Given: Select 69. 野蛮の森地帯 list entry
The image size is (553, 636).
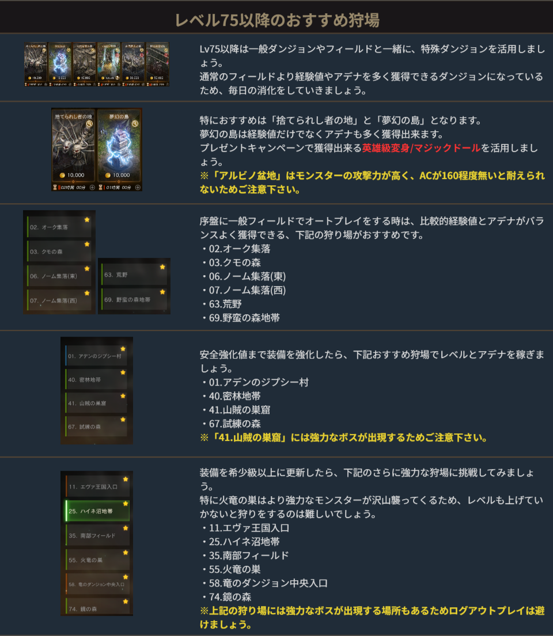Looking at the screenshot, I should tap(134, 299).
